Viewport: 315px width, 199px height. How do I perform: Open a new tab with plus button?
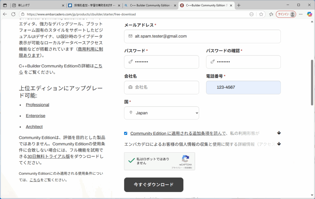point(239,6)
